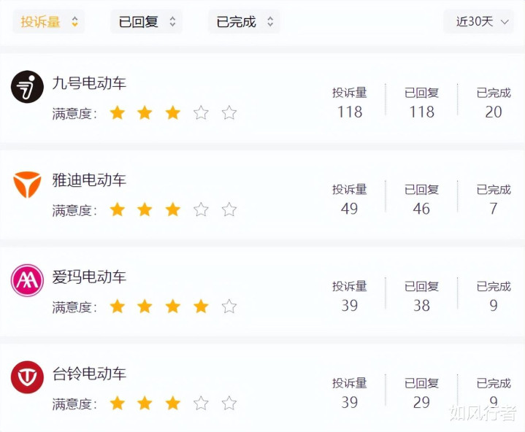Click the fifth empty star of 九号电动车
The width and height of the screenshot is (525, 432).
point(229,113)
